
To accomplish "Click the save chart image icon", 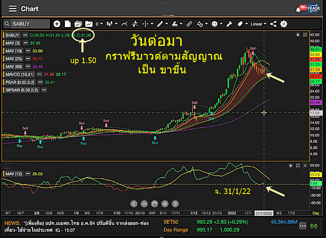I will (89, 24).
